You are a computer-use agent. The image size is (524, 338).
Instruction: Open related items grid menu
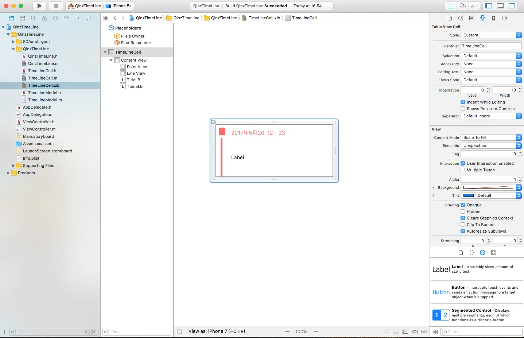[x=106, y=18]
